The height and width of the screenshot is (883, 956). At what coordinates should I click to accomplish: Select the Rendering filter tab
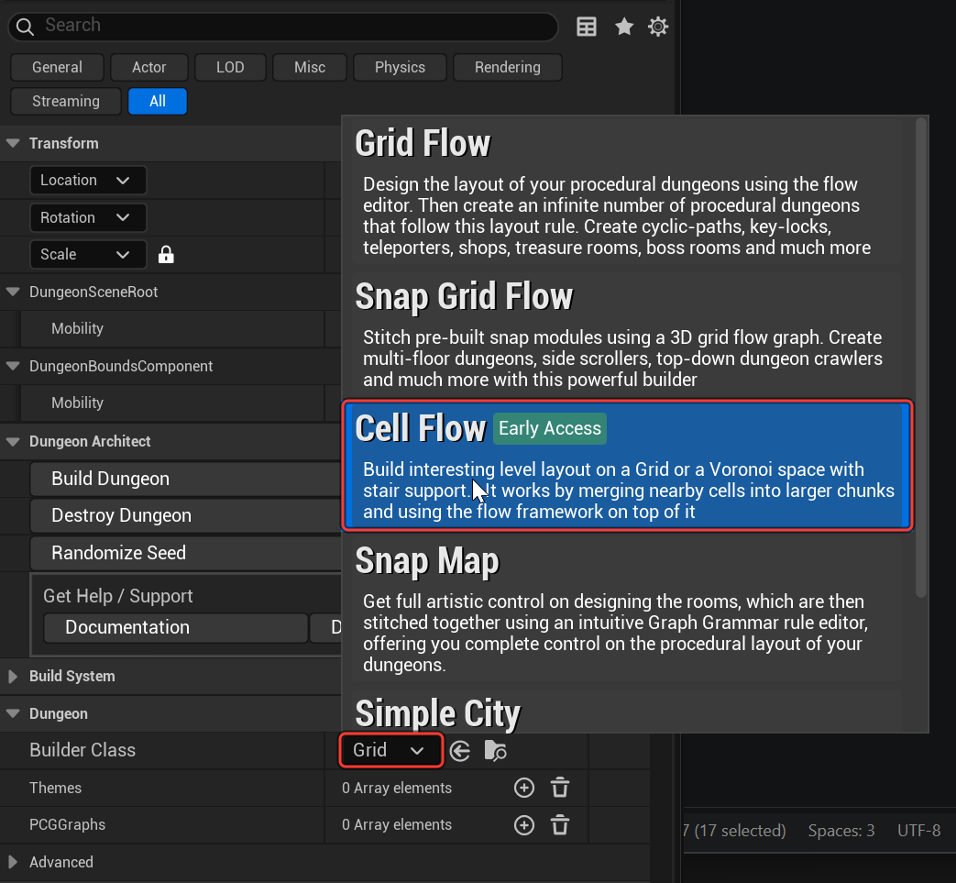pyautogui.click(x=507, y=67)
